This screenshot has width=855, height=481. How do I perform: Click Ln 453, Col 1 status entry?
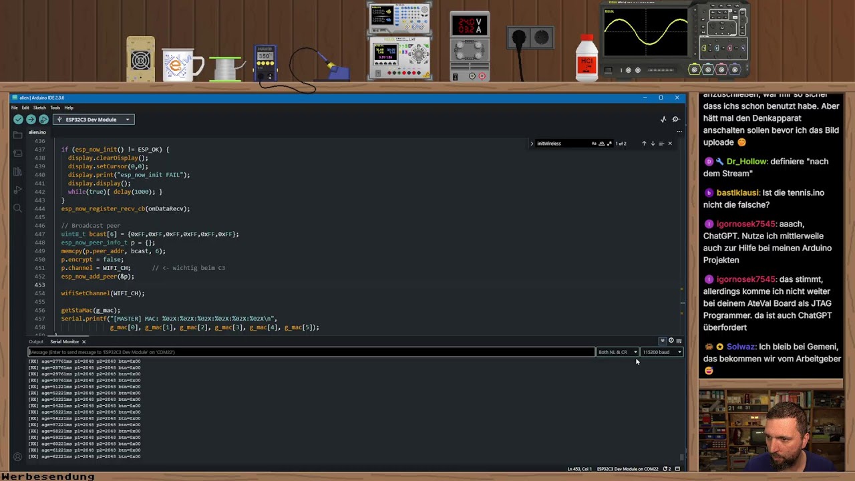[579, 469]
